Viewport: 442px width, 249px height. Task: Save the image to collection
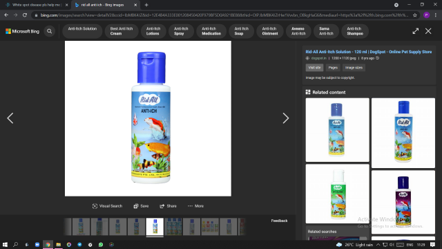141,206
